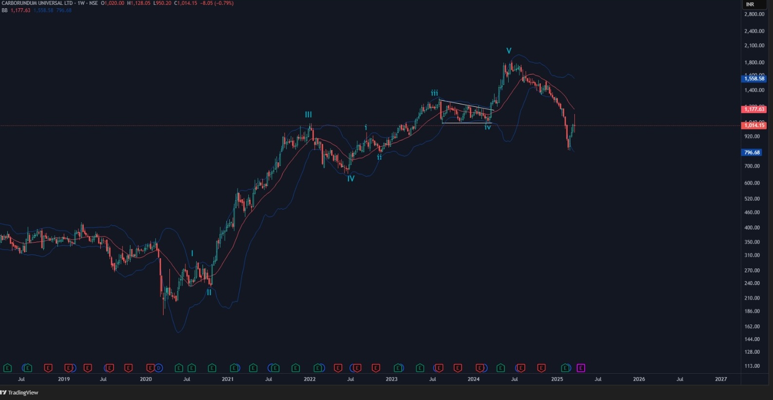Click the 2024 label on the time axis

pyautogui.click(x=473, y=379)
